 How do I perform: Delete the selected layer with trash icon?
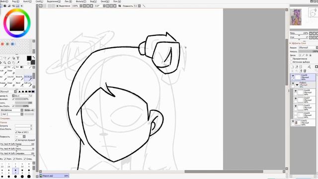pyautogui.click(x=305, y=71)
